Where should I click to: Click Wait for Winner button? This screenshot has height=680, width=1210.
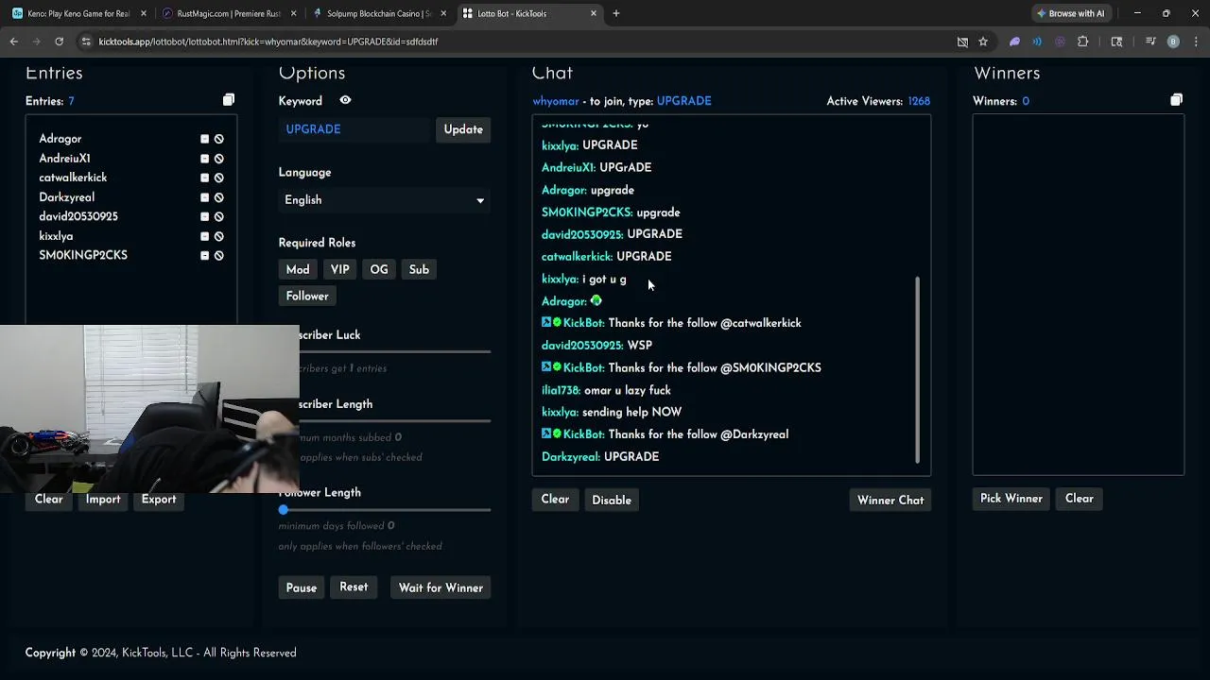pyautogui.click(x=441, y=587)
